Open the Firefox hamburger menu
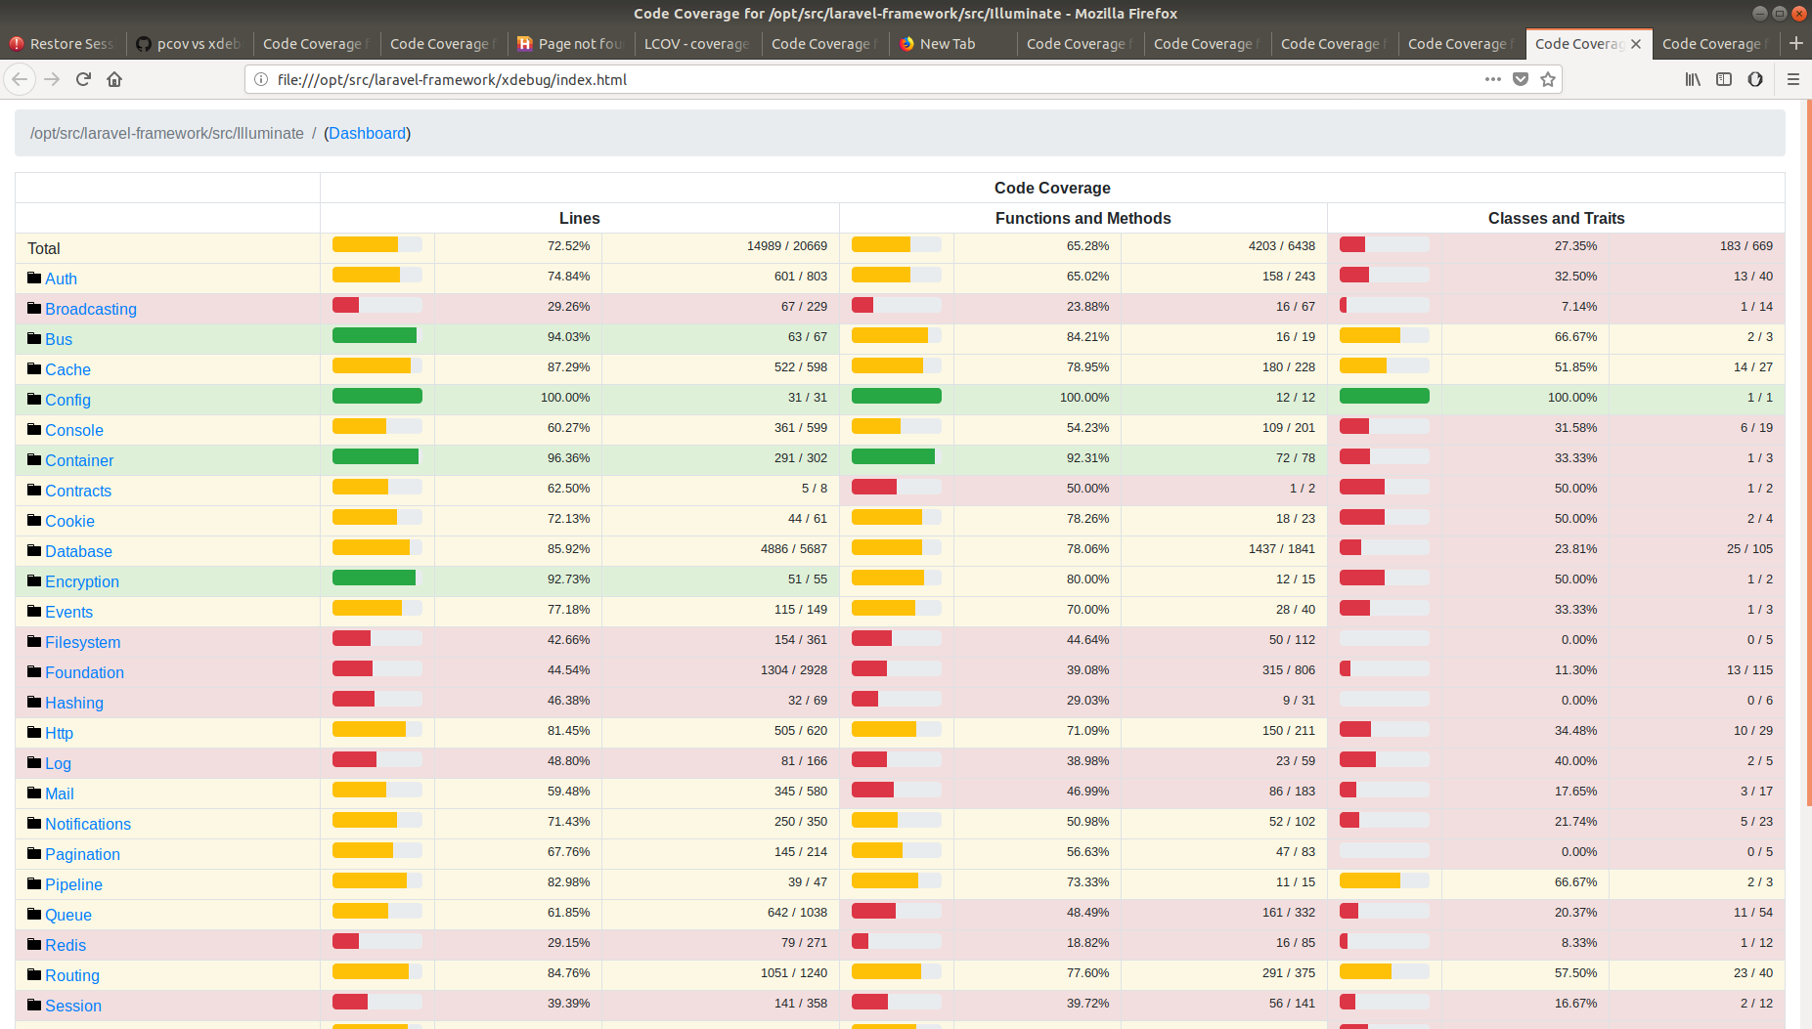This screenshot has height=1029, width=1812. (1793, 79)
